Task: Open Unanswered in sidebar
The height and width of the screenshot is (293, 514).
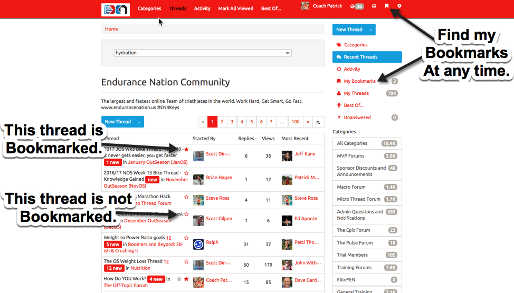Action: tap(357, 118)
